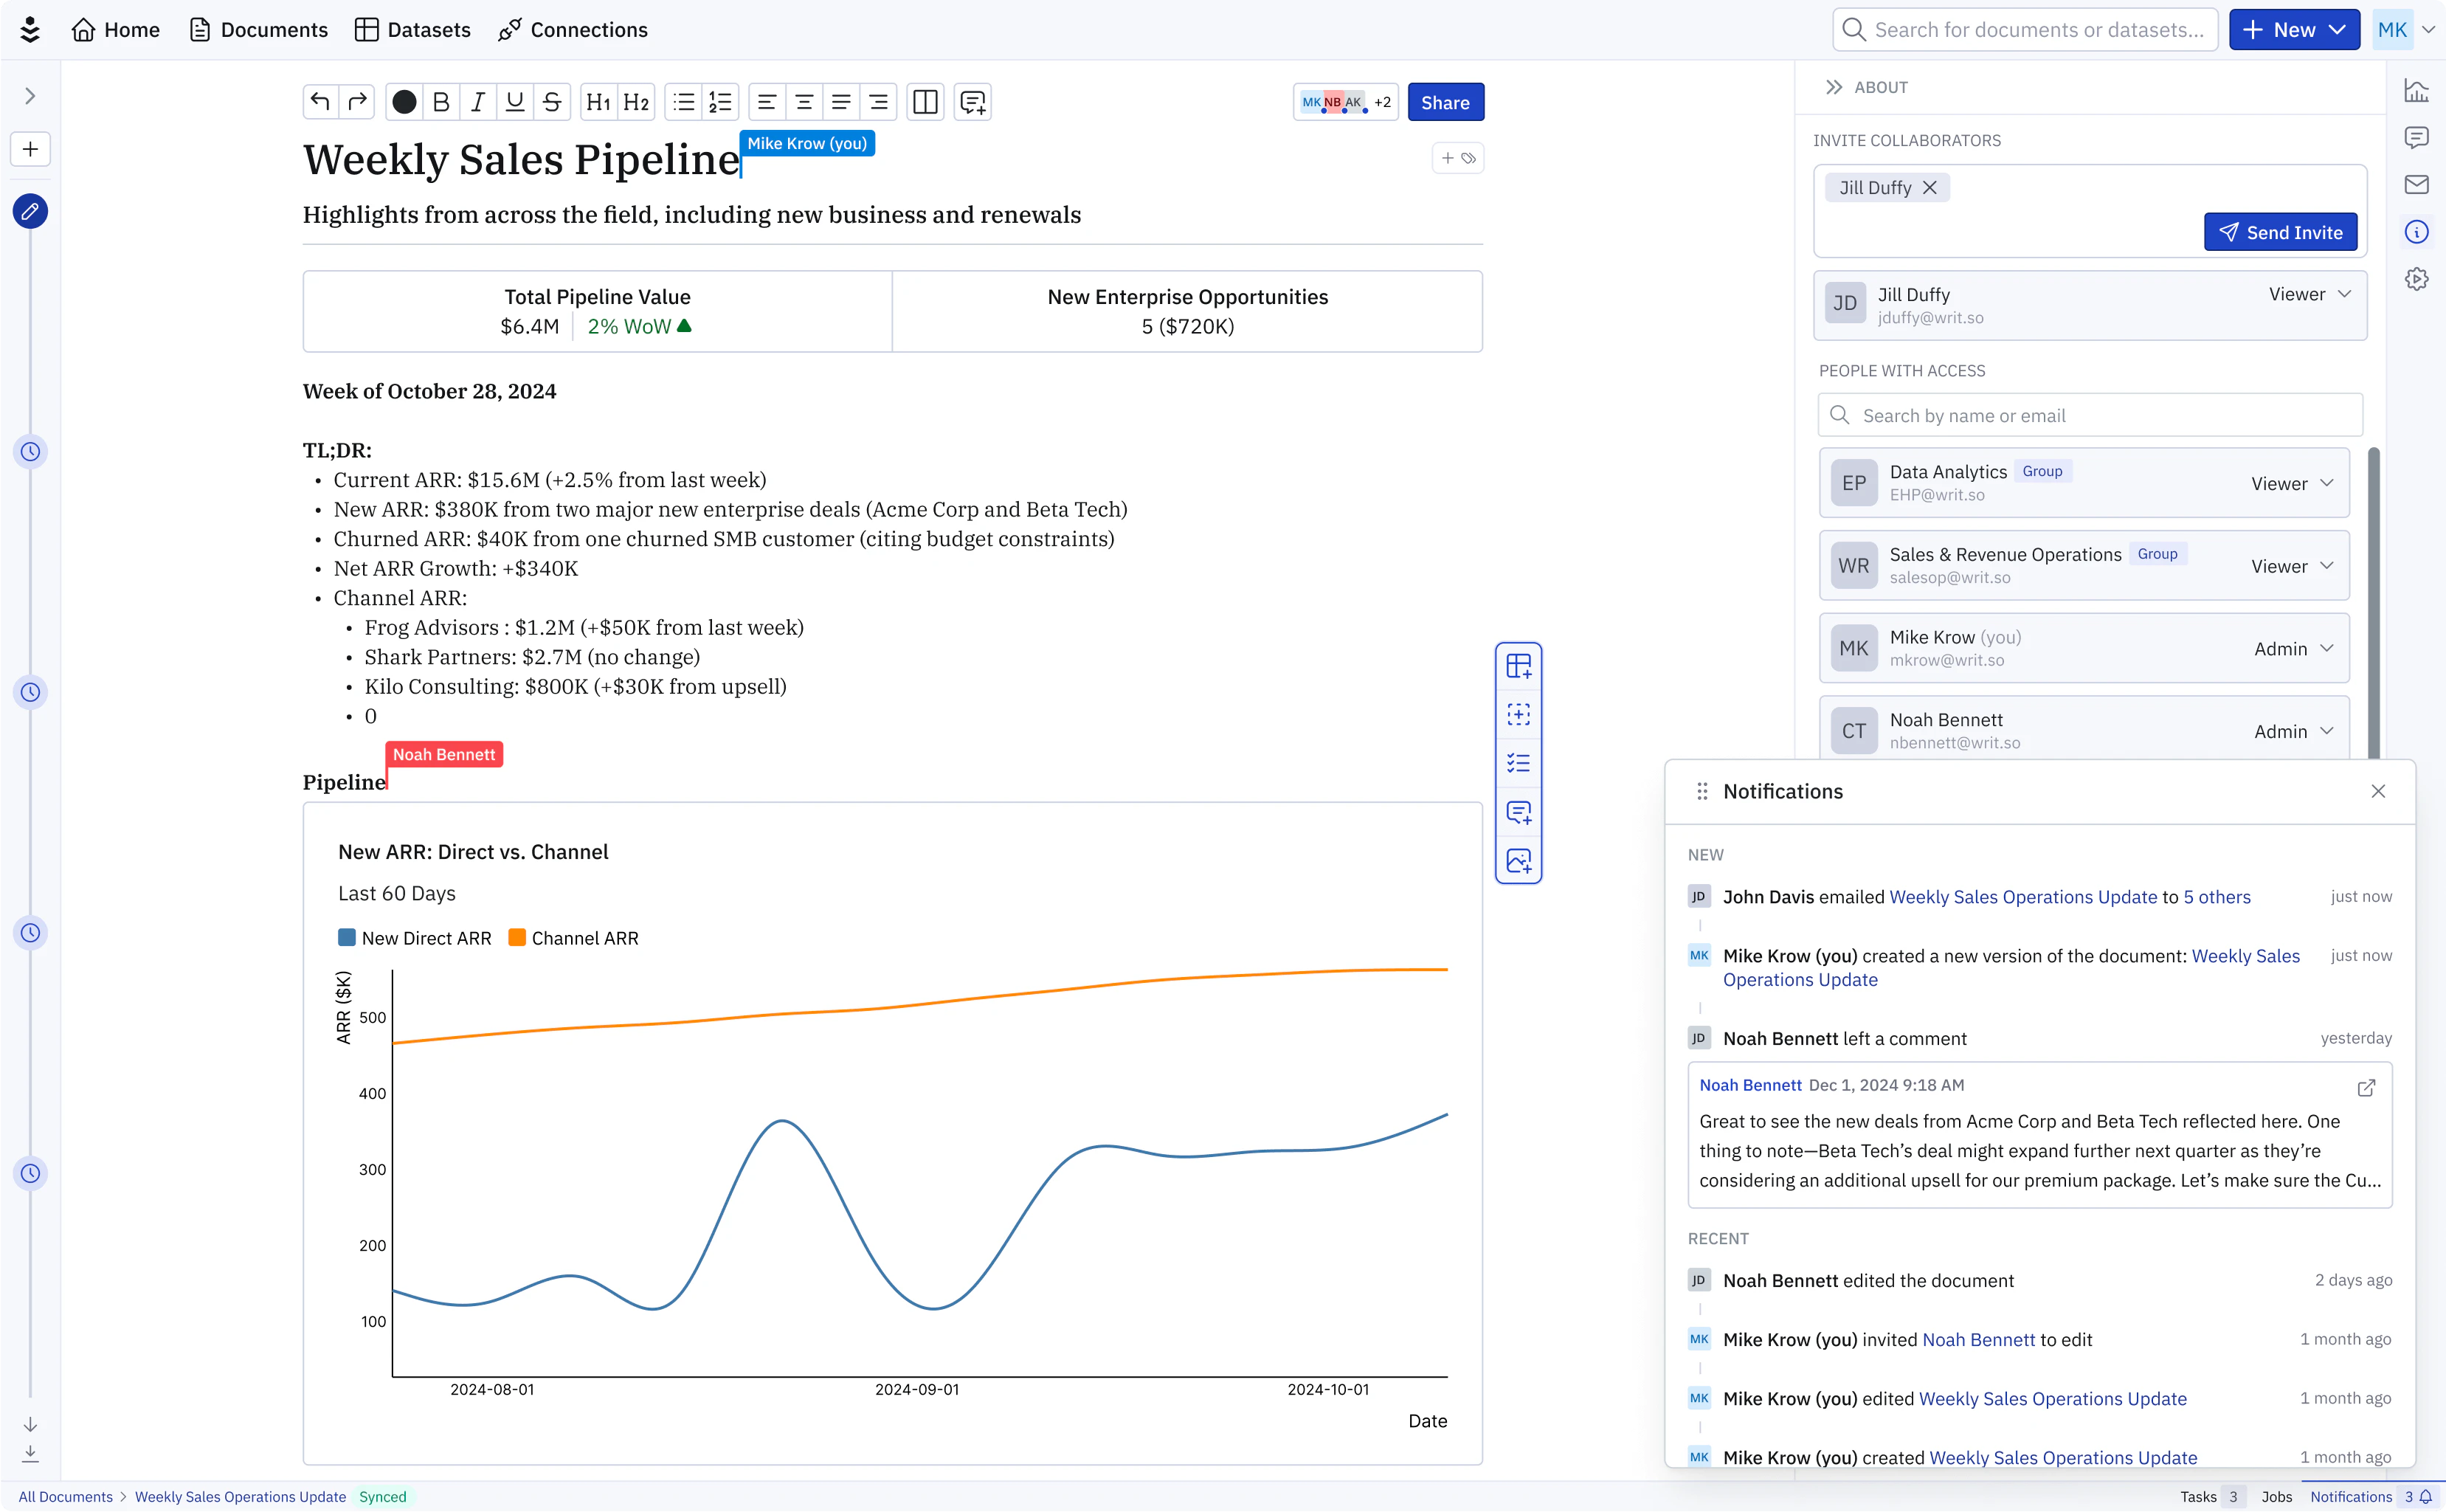
Task: Select the pencil edit icon in the left sidebar
Action: click(30, 211)
